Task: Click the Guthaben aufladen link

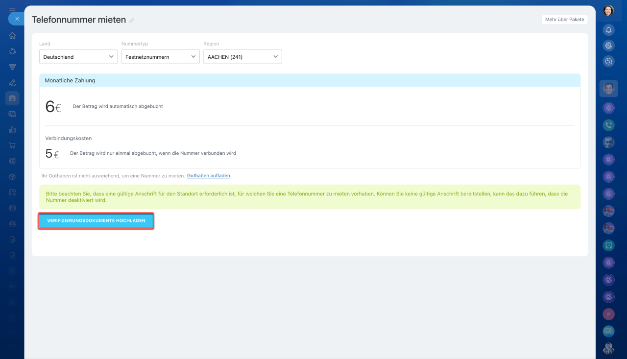Action: (208, 176)
